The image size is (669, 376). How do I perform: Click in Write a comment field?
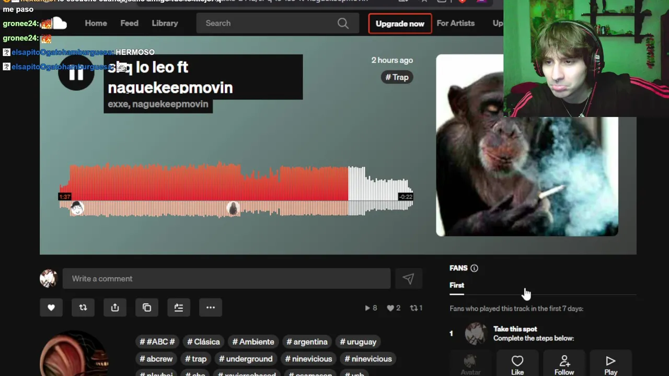click(226, 278)
